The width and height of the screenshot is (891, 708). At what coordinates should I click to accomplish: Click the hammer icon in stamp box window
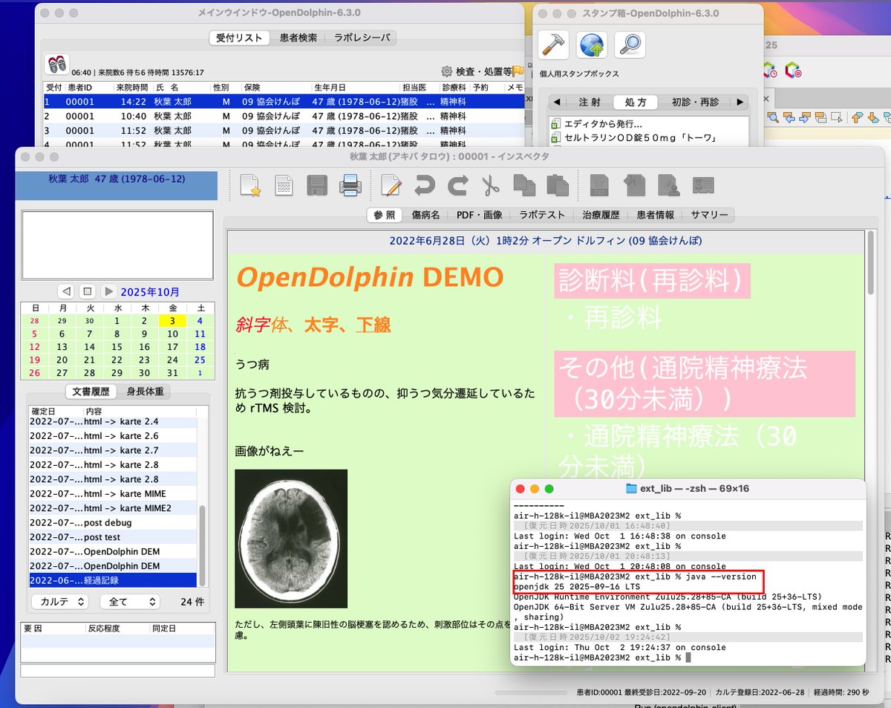(x=554, y=45)
